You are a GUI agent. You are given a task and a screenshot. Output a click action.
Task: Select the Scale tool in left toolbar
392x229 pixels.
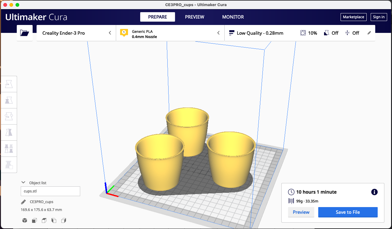point(9,100)
